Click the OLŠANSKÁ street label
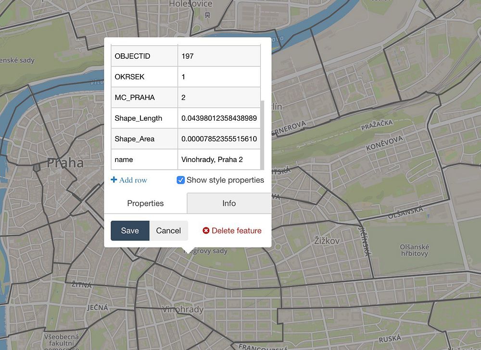This screenshot has width=481, height=350. point(405,212)
